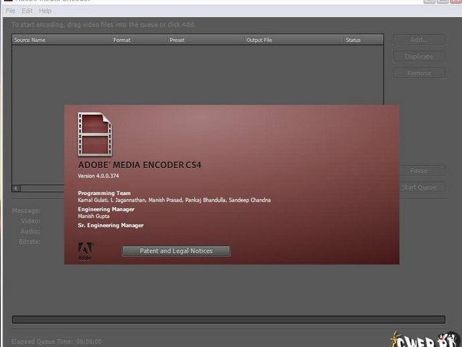Click the Audio: label
Image resolution: width=462 pixels, height=347 pixels.
click(30, 231)
